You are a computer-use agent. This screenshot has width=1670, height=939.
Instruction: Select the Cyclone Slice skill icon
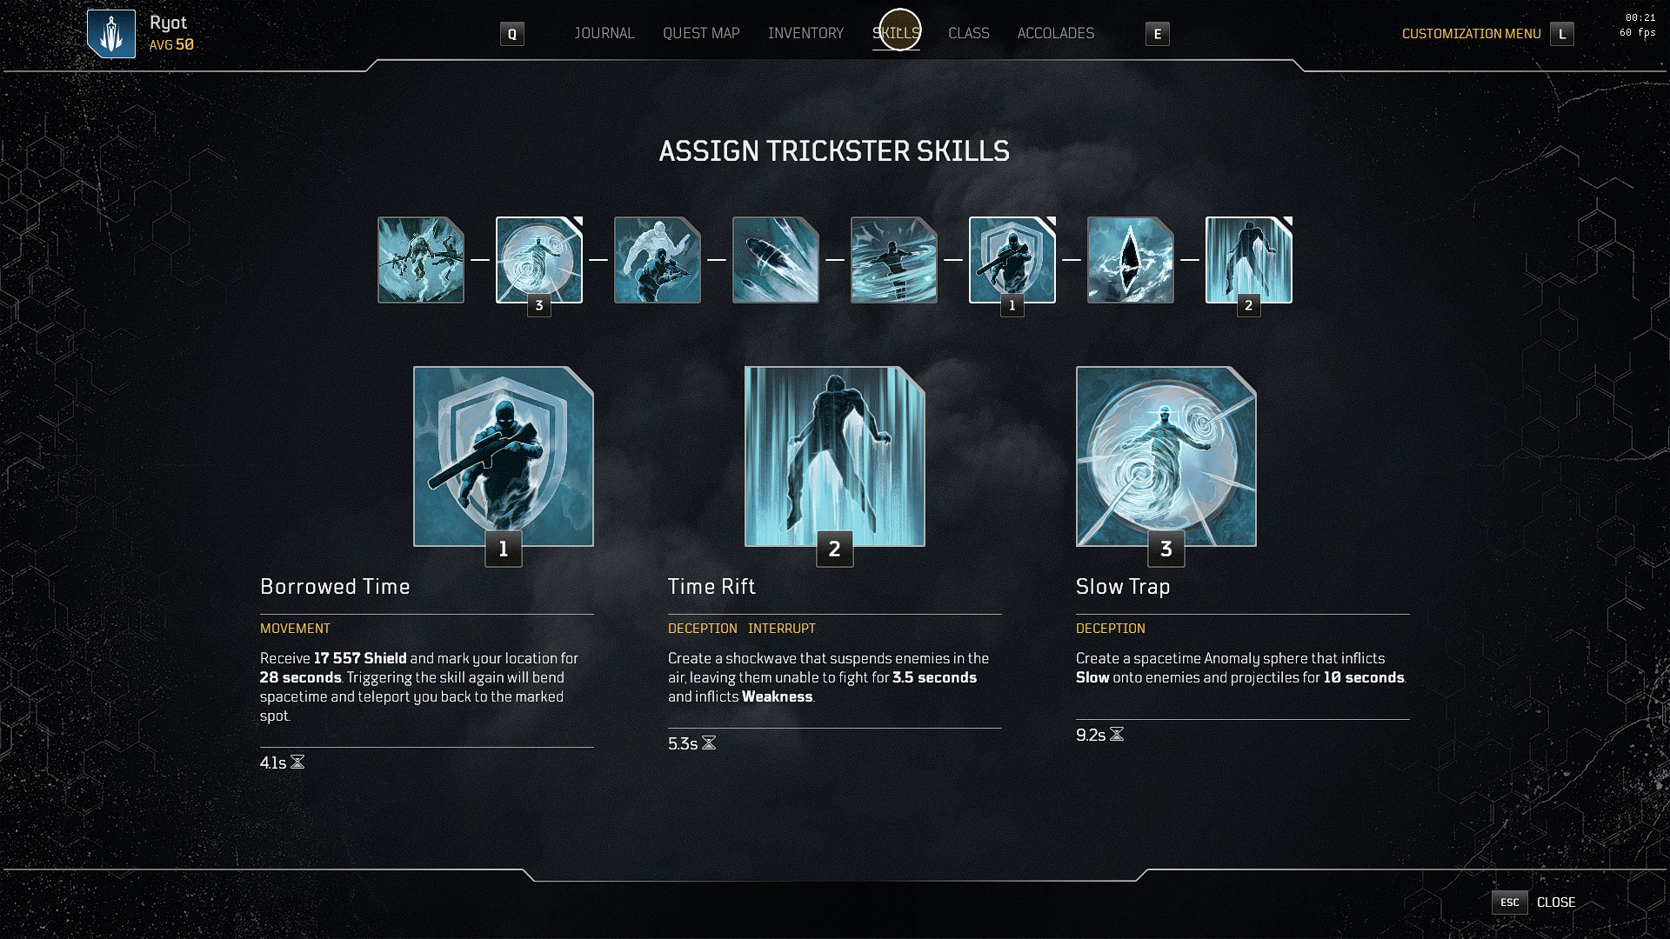894,260
